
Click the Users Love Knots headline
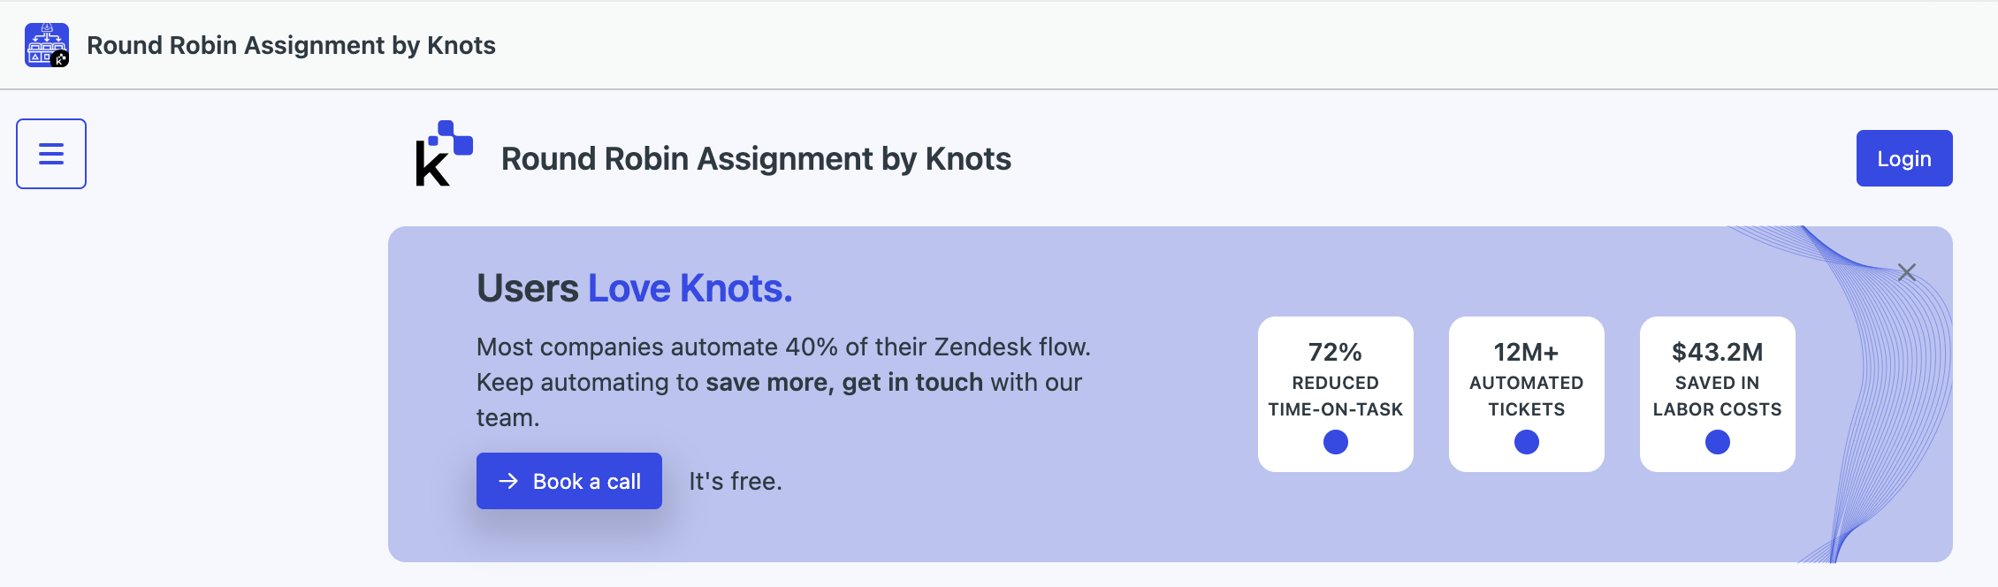tap(635, 288)
